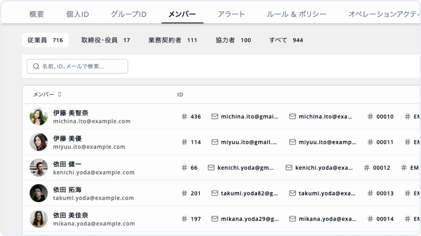421x236 pixels.
Task: Click email mikana.yoda@example.com under name
Action: pos(94,224)
